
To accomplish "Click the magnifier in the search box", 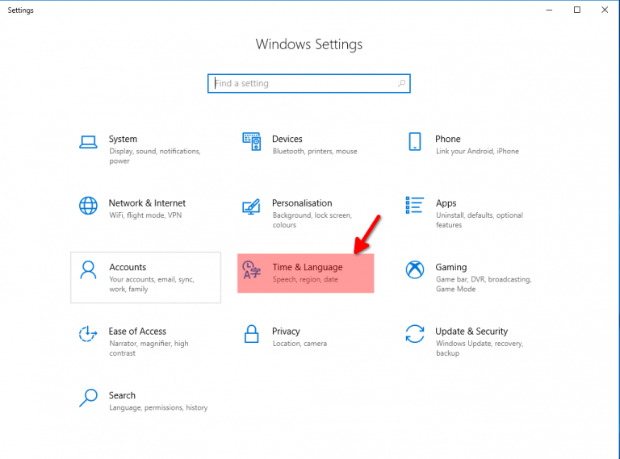I will click(401, 83).
